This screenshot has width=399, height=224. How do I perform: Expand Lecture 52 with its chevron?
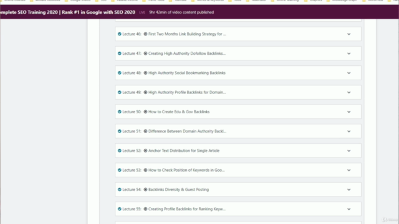point(349,151)
